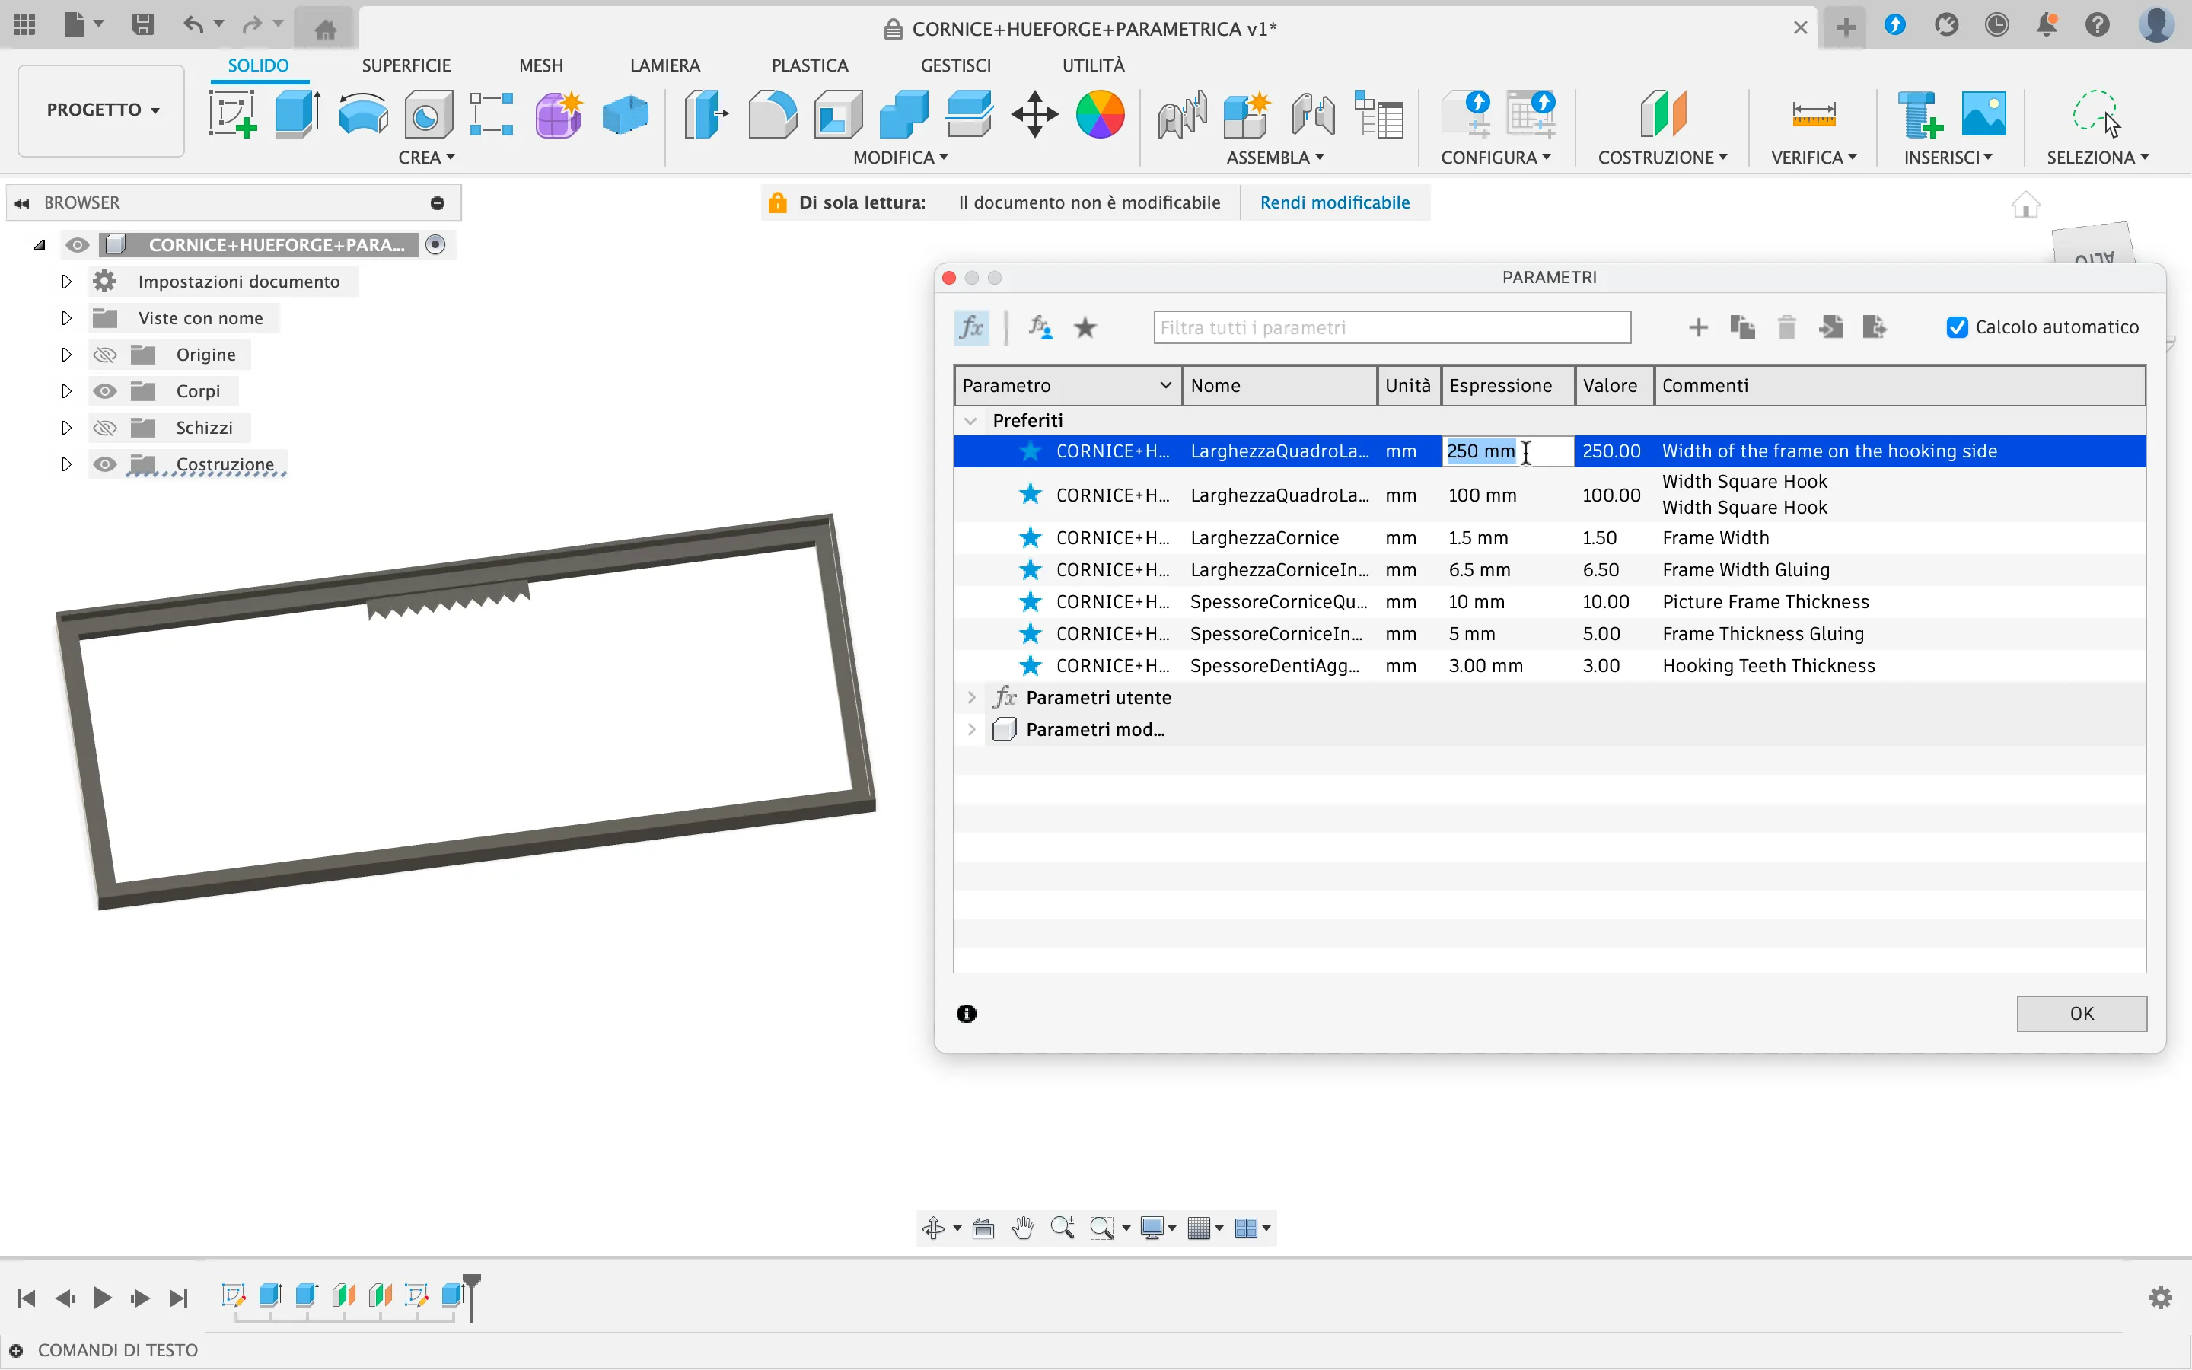Click the Create Sketch icon
The height and width of the screenshot is (1370, 2192).
pyautogui.click(x=232, y=114)
